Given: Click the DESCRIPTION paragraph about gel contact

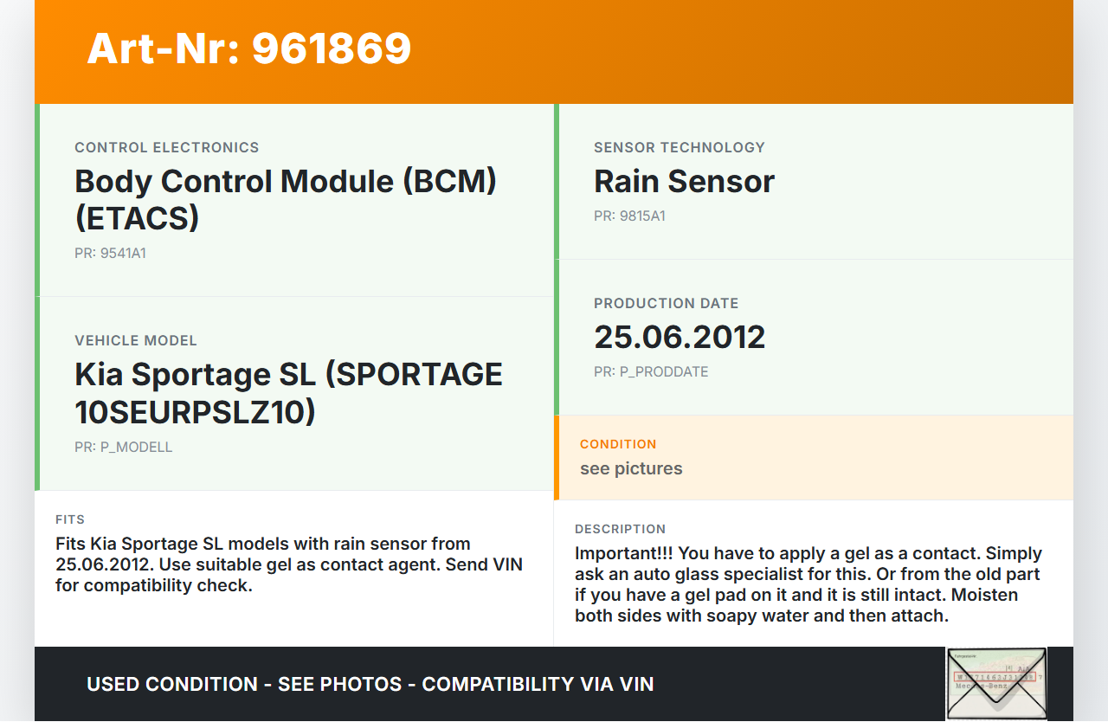Looking at the screenshot, I should click(808, 584).
